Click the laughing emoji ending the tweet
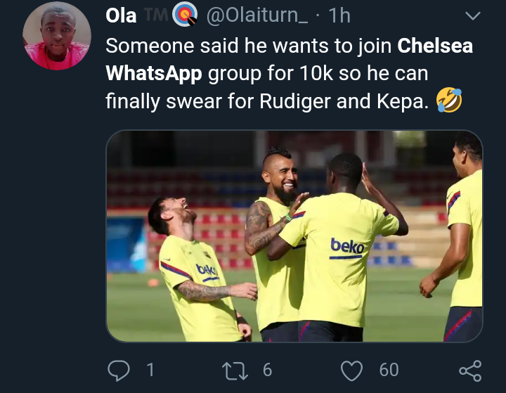Viewport: 506px width, 393px height. pyautogui.click(x=449, y=101)
